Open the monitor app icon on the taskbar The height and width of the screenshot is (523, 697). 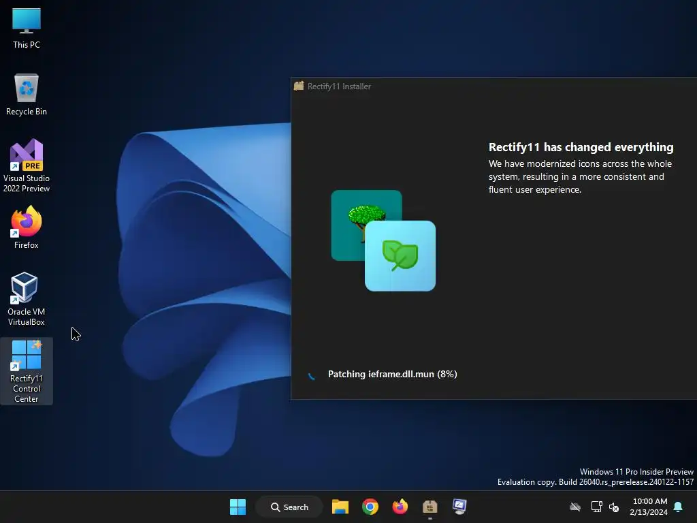[x=459, y=507]
